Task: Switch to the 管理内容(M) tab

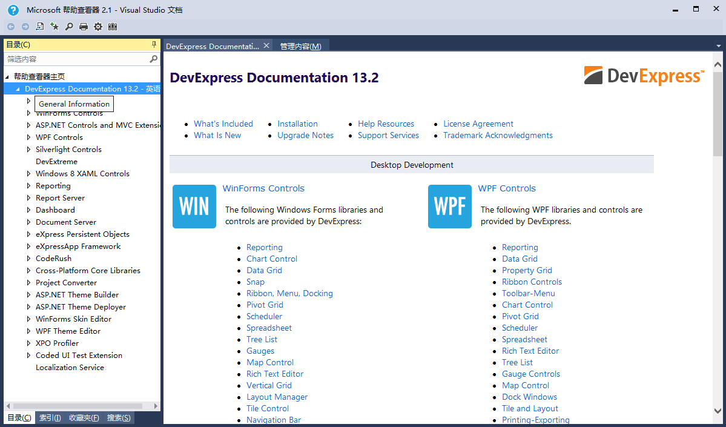Action: pyautogui.click(x=300, y=46)
